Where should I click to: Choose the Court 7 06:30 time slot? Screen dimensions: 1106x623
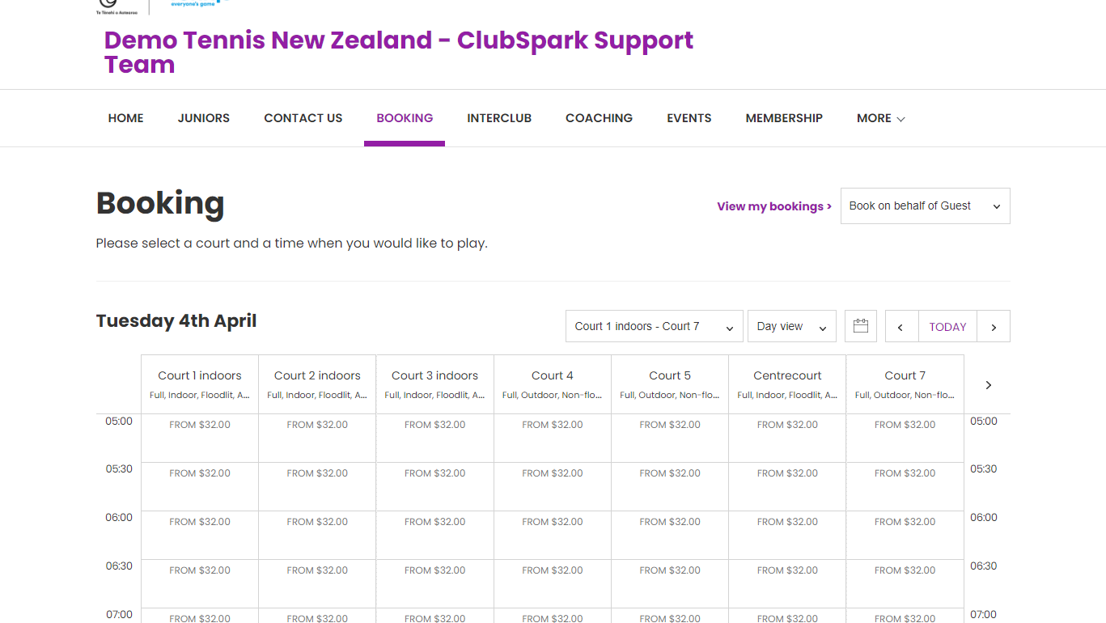905,583
